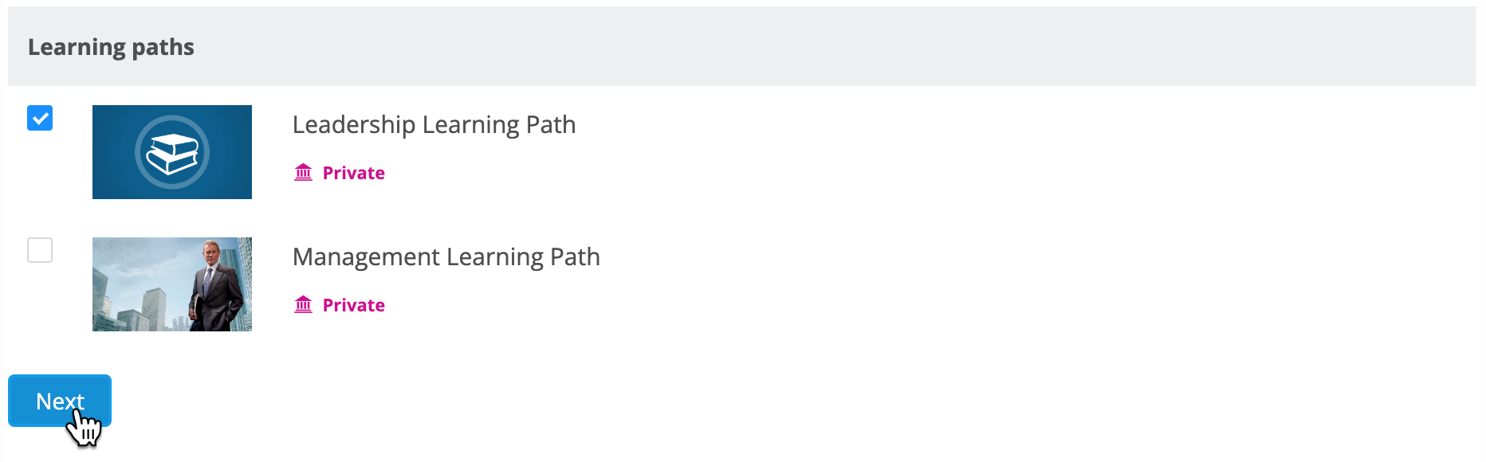
Task: Click the Management Learning Path businessman thumbnail
Action: (171, 284)
